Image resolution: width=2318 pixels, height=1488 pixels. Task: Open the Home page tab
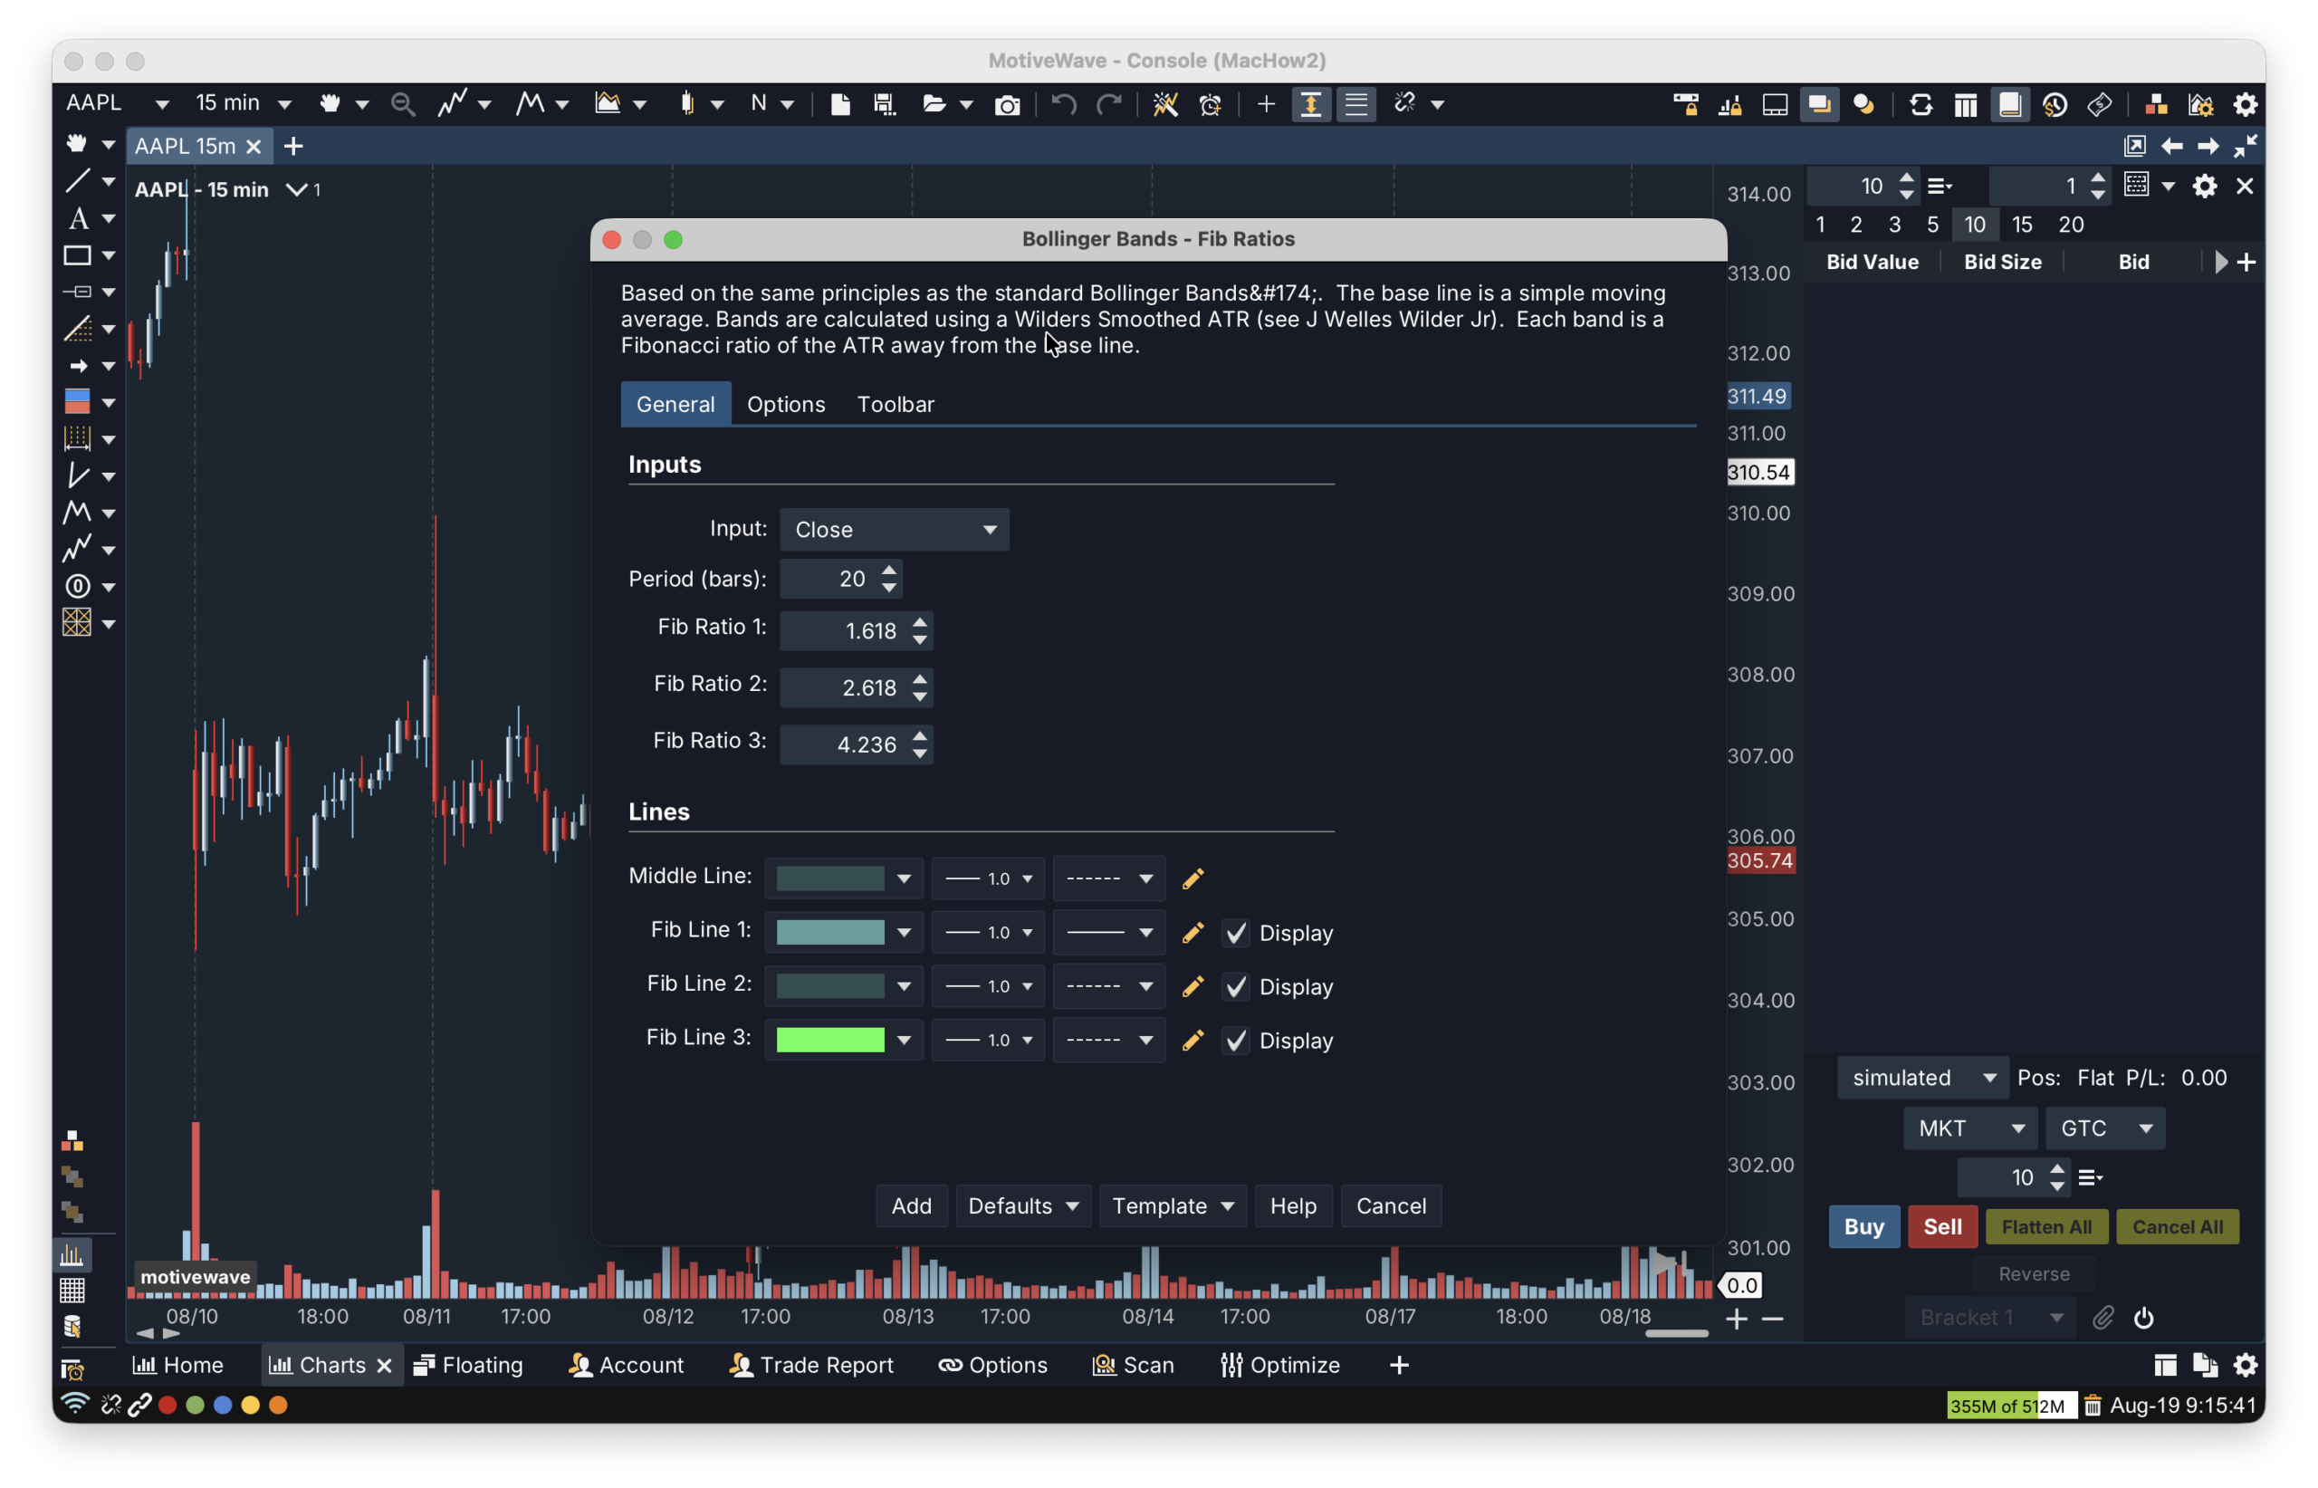177,1366
